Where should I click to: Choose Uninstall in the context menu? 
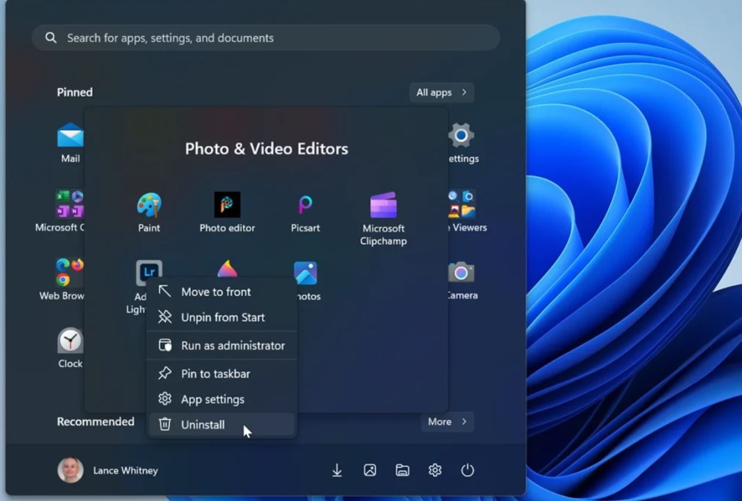[221, 425]
